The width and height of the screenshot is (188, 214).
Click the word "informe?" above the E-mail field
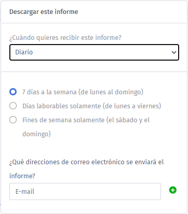[22, 176]
